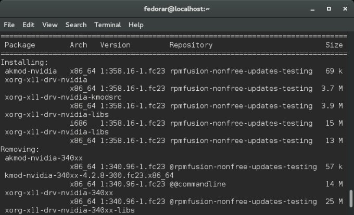354x215 pixels.
Task: Open the Terminal menu
Action: pyautogui.click(x=107, y=25)
